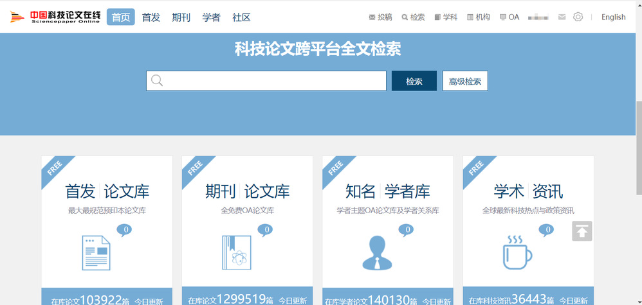
Task: Open the settings gear icon
Action: pos(578,17)
